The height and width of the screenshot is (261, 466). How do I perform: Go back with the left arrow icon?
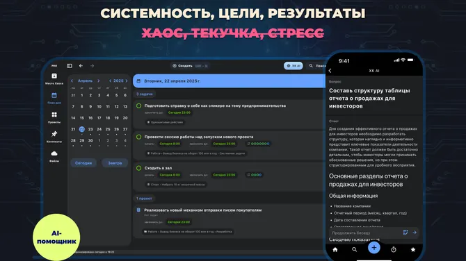(81, 66)
